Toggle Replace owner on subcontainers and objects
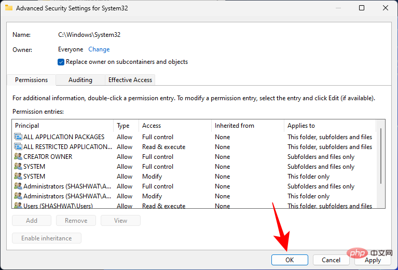 (62, 62)
